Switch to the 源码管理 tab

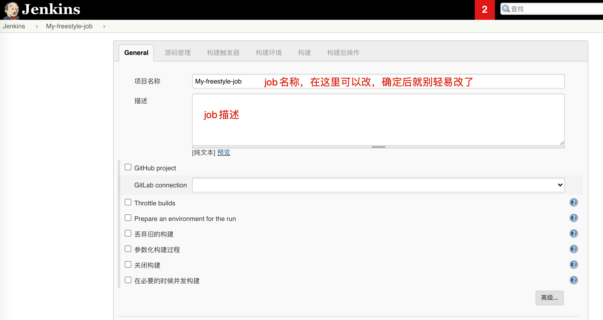coord(178,53)
